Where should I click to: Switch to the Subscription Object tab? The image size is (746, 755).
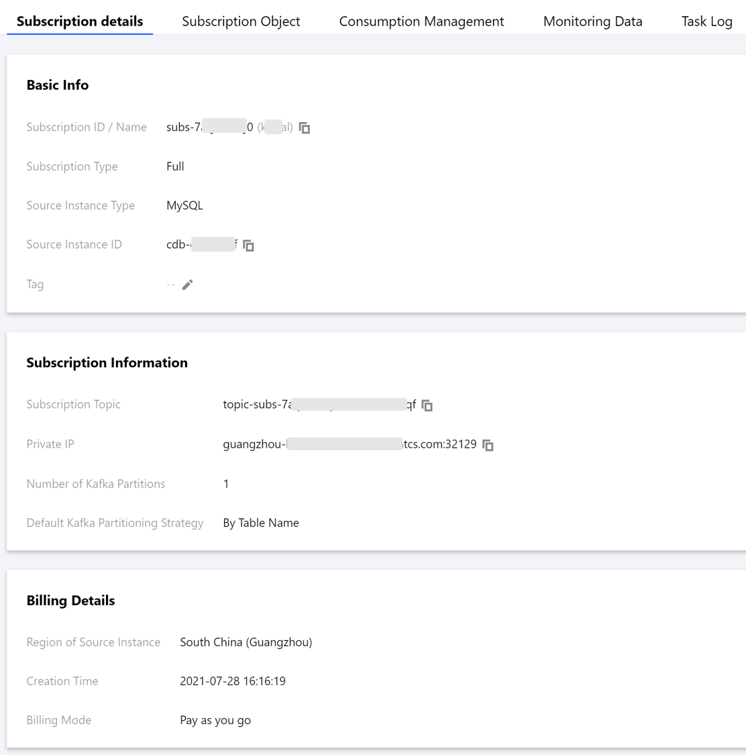click(241, 21)
